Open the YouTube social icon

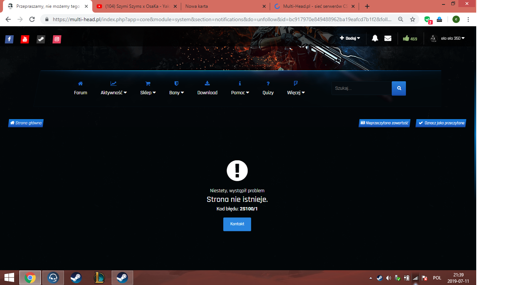(25, 39)
